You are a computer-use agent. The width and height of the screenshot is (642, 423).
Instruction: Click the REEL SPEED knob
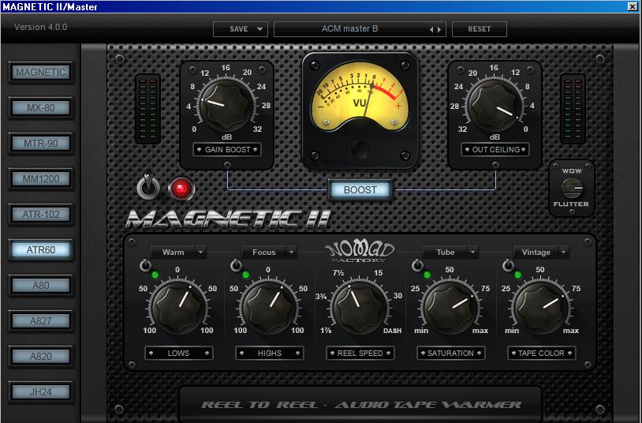pos(360,306)
